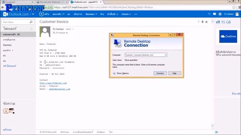The image size is (241, 135).
Task: Click the OneDrive tile
Action: [x=228, y=36]
